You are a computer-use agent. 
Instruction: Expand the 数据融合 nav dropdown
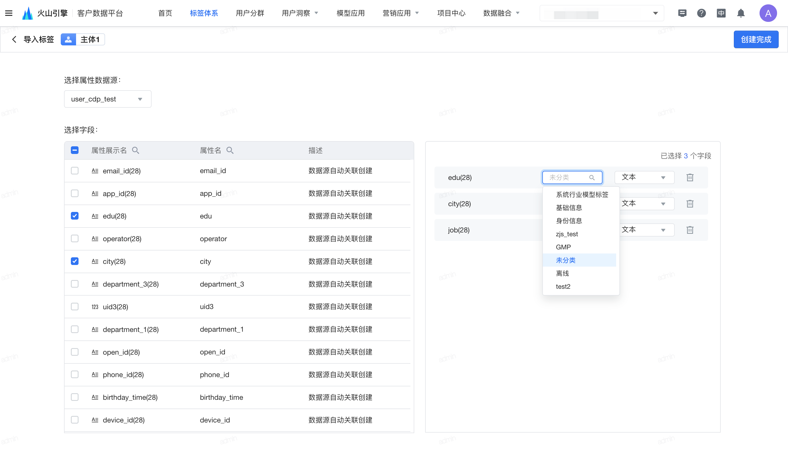point(501,13)
